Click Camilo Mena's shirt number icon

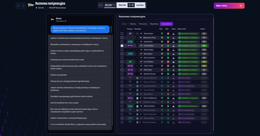coord(137,46)
